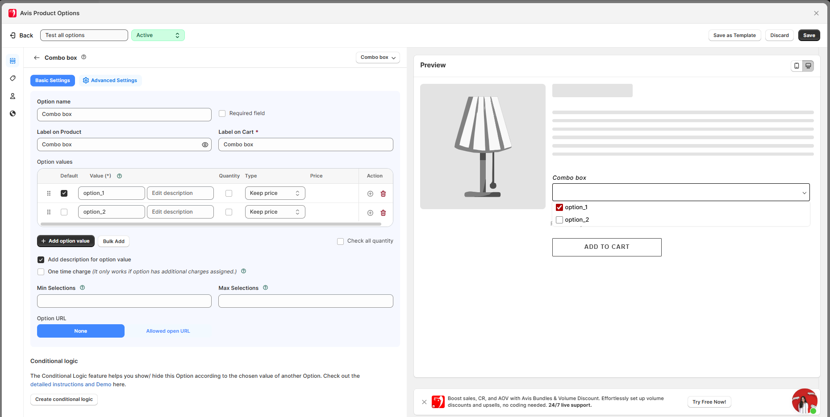The width and height of the screenshot is (830, 417).
Task: Click the option values horizontal scrollbar
Action: tap(211, 224)
